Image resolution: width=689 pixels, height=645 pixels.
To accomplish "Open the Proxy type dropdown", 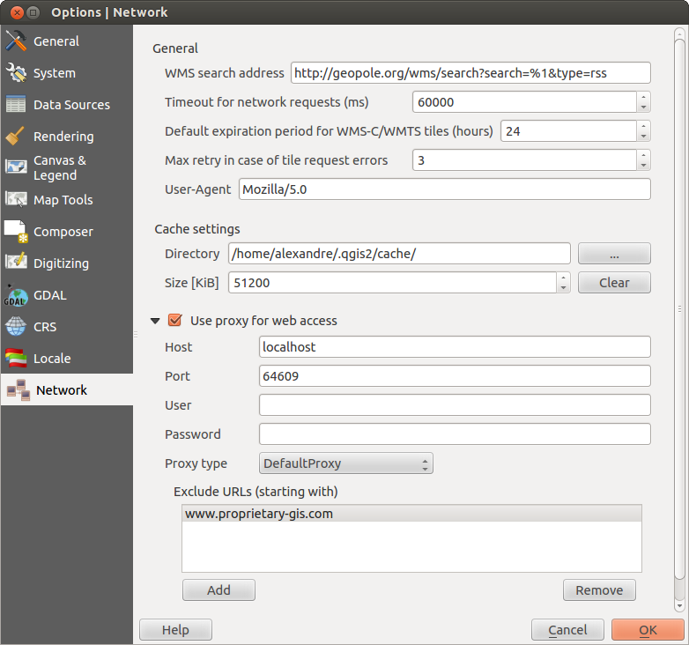I will pyautogui.click(x=345, y=463).
